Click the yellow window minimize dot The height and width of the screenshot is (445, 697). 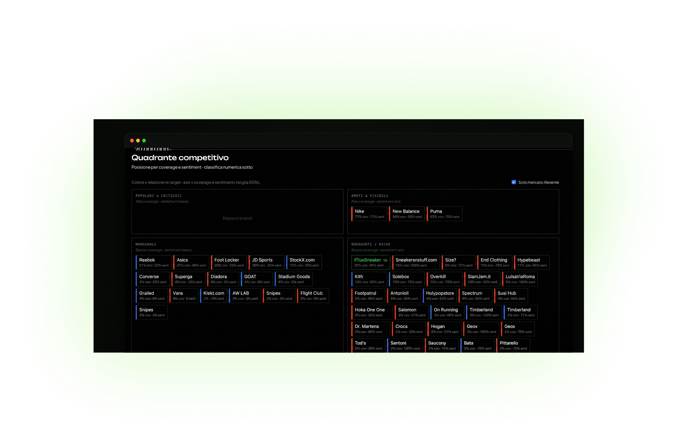[x=138, y=141]
